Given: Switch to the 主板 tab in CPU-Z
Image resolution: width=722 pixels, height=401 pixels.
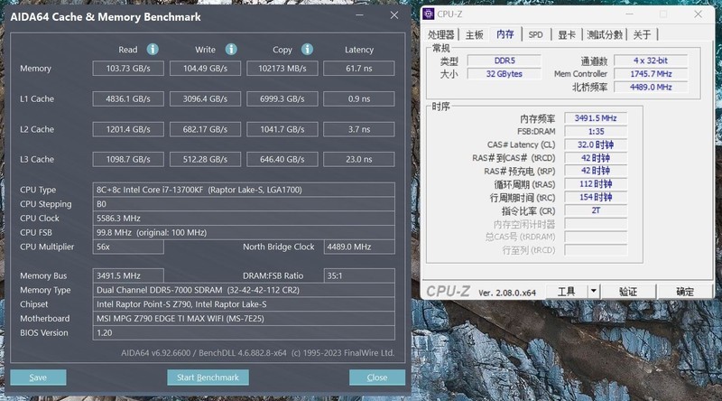Looking at the screenshot, I should (x=474, y=34).
